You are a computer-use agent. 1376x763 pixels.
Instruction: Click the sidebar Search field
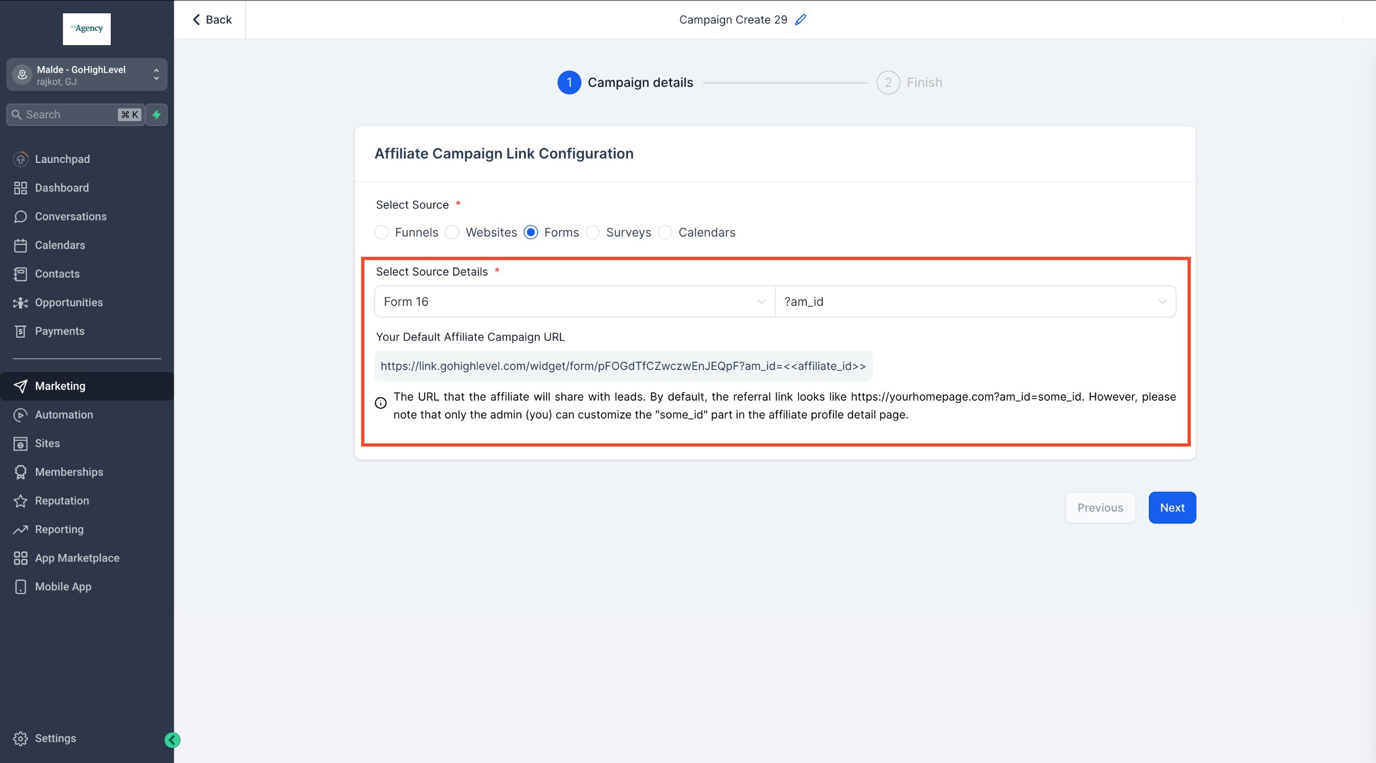[69, 115]
